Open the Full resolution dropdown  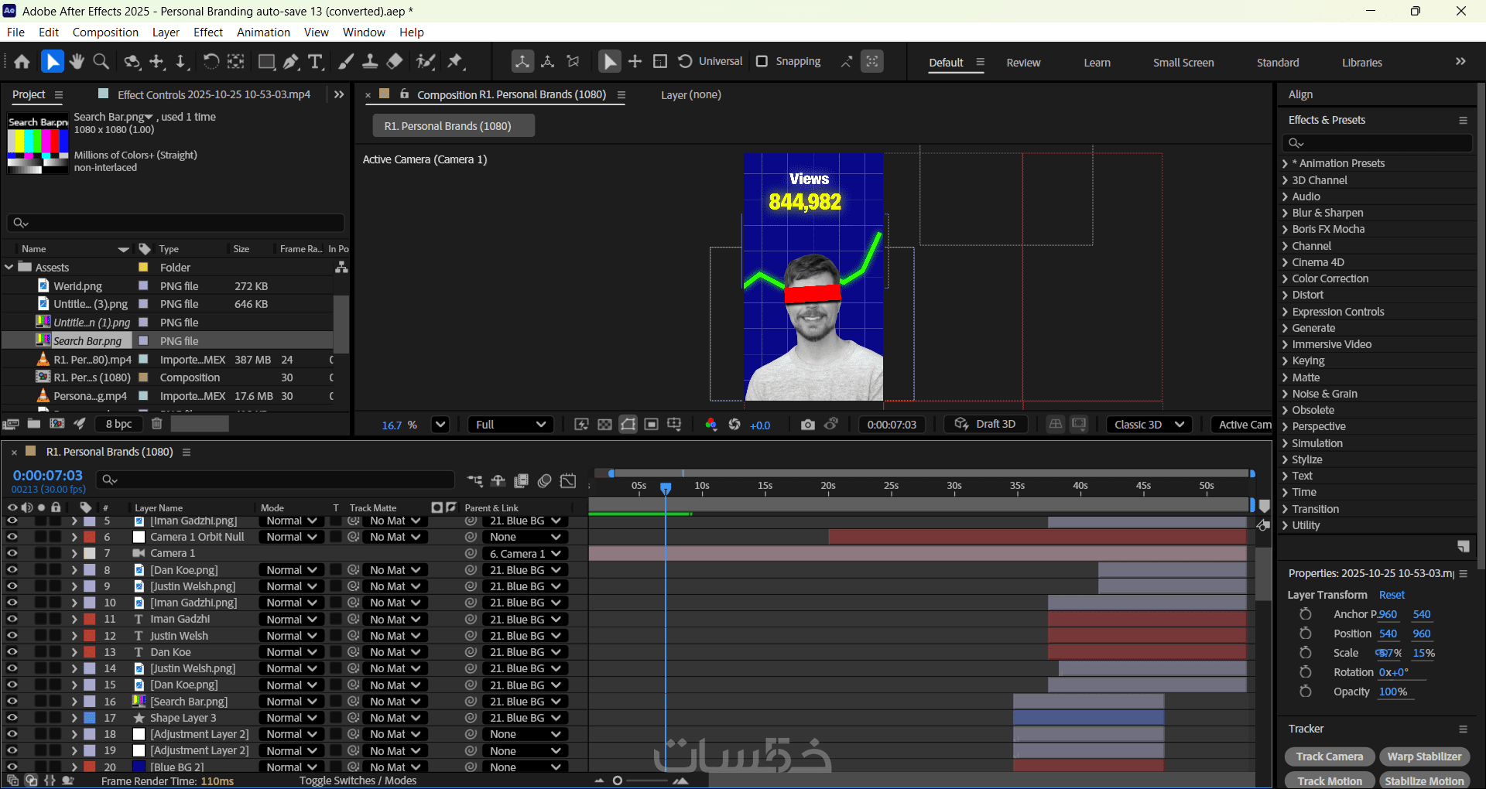point(510,425)
